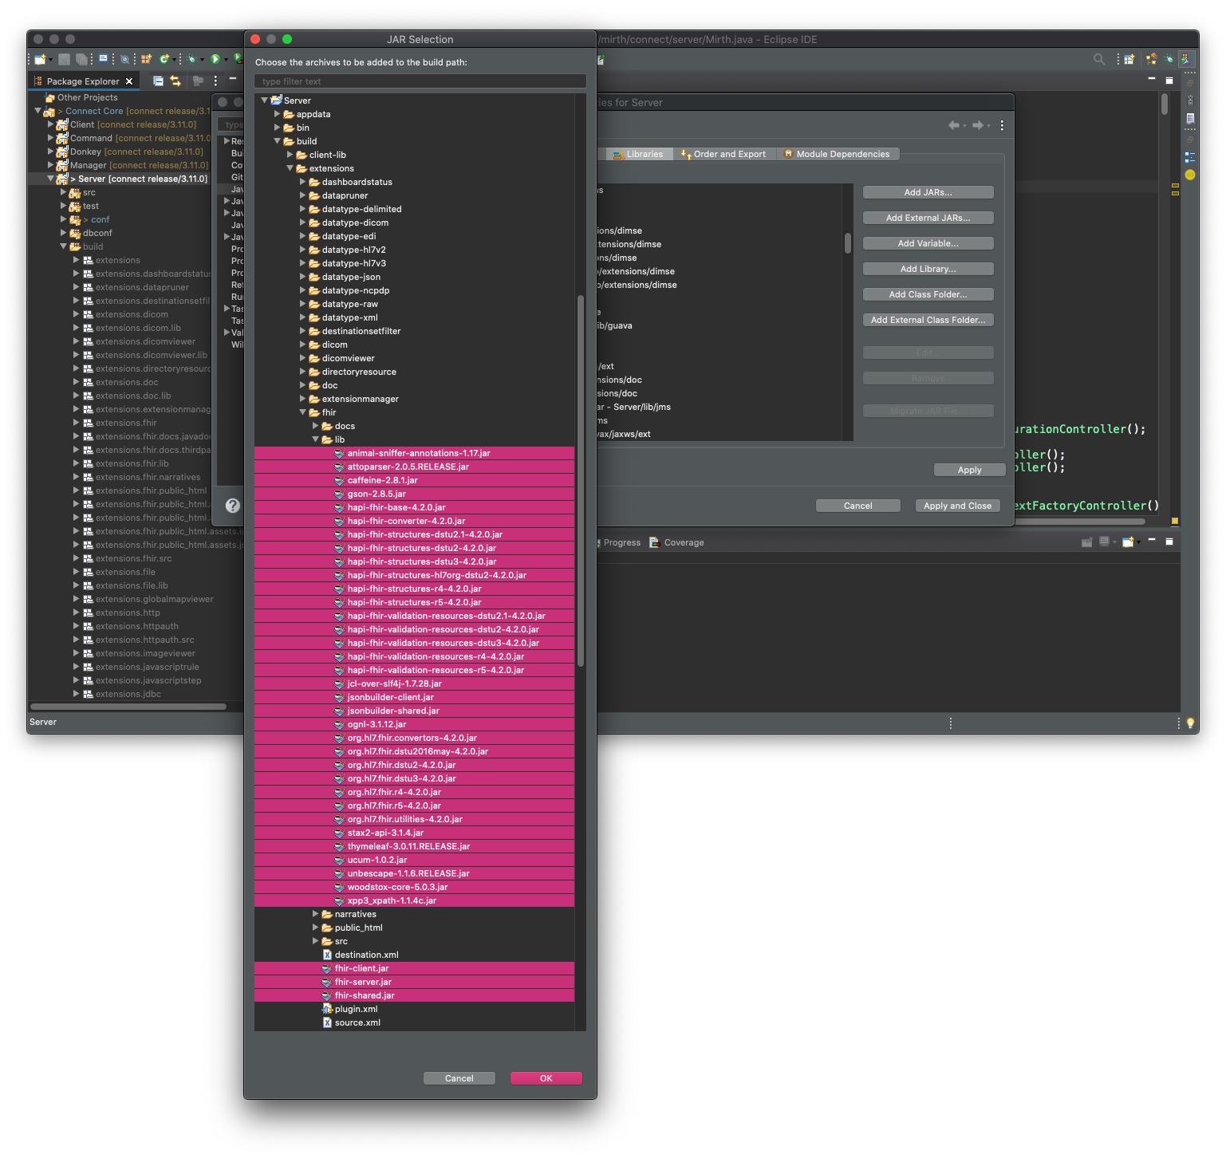1226x1158 pixels.
Task: Open the dropdown arrow beside New icon
Action: (x=50, y=60)
